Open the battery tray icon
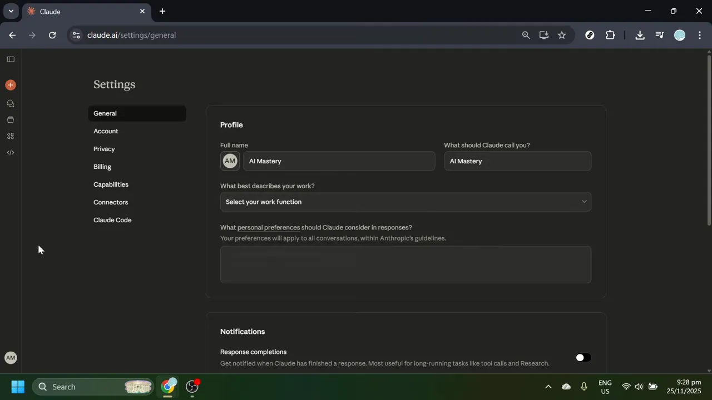The image size is (712, 400). [653, 387]
